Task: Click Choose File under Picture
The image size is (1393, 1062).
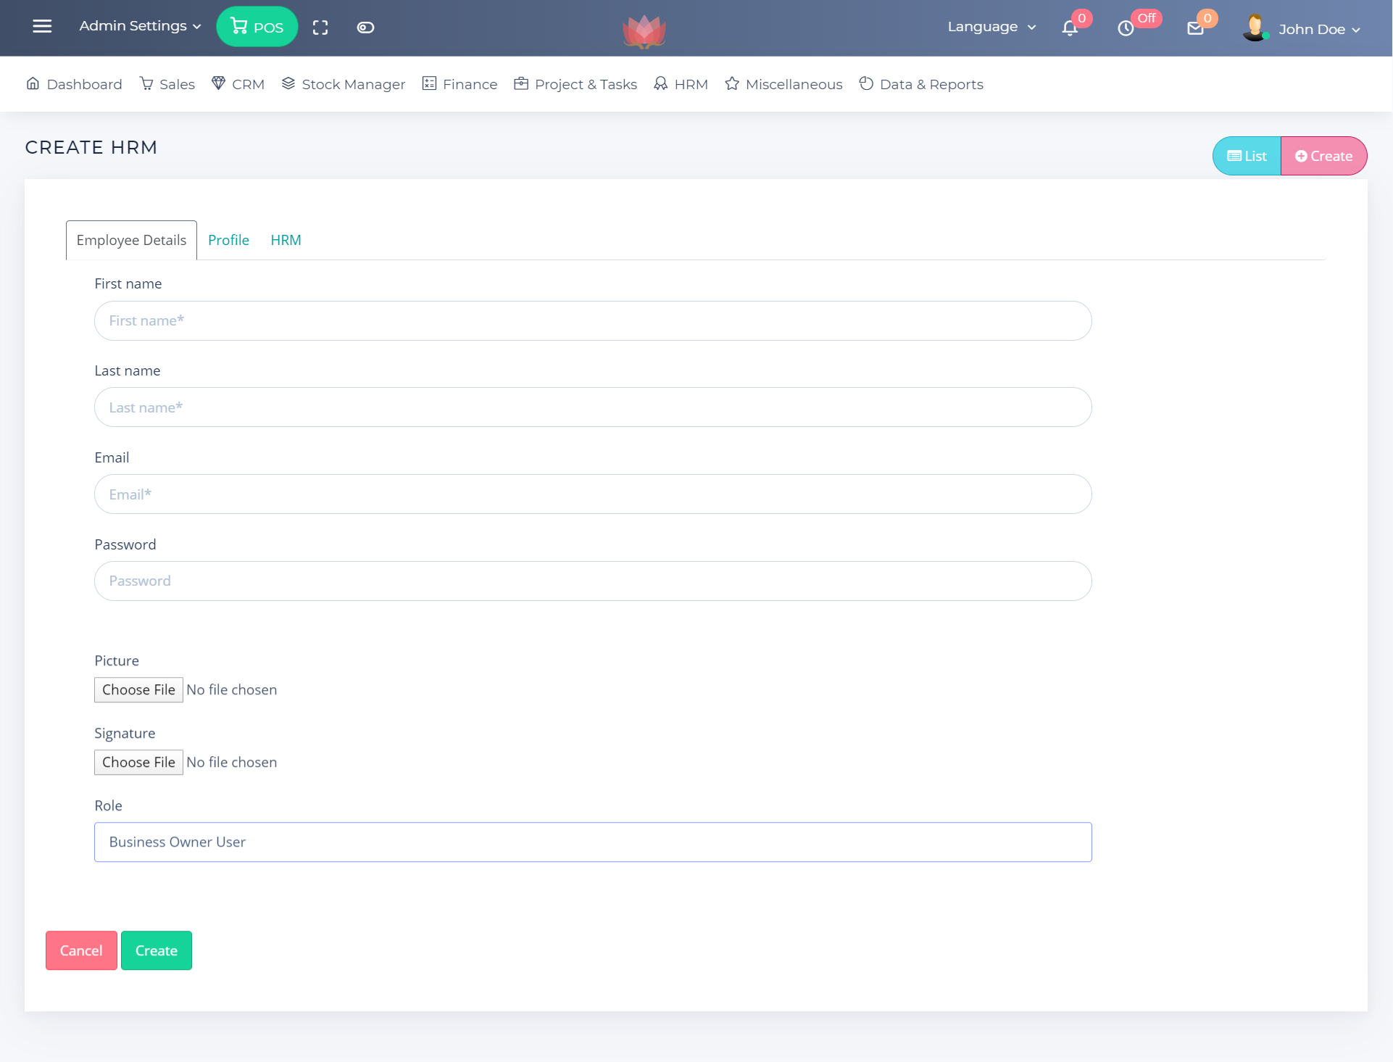Action: pos(138,689)
